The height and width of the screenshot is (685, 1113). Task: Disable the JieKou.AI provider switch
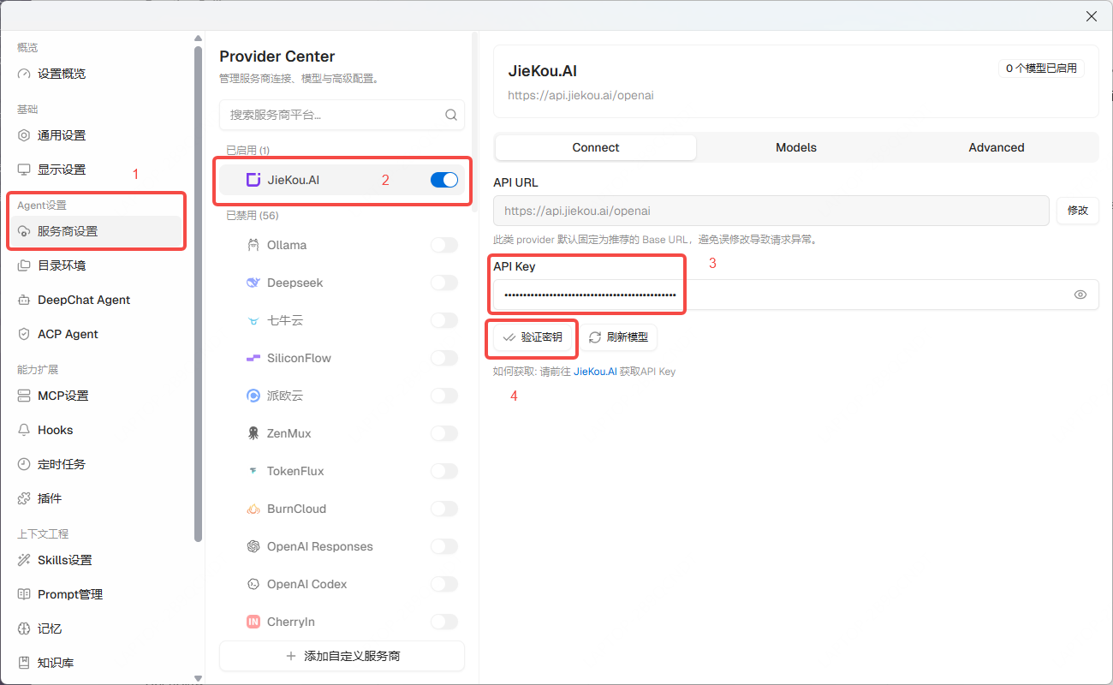[444, 180]
